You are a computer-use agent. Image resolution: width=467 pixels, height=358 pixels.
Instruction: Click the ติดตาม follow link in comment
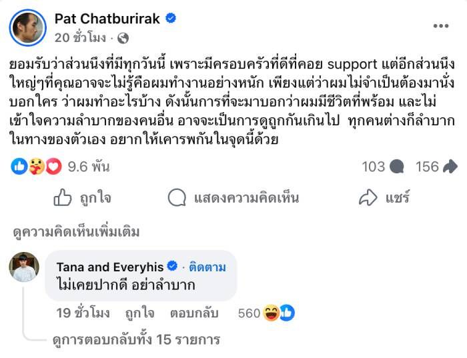tap(206, 267)
